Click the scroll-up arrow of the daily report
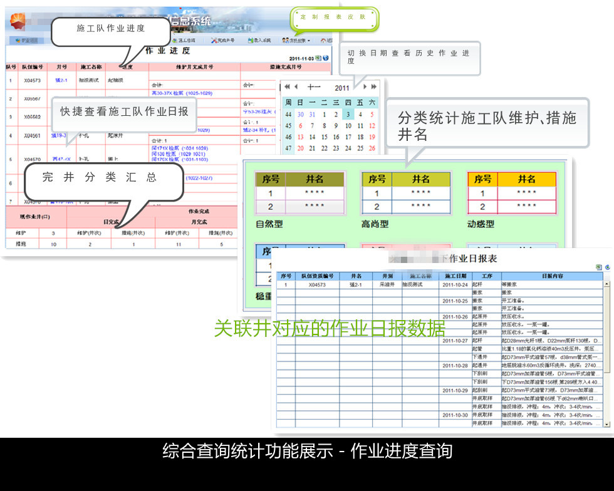Viewport: 614px width, 491px height. 607,284
